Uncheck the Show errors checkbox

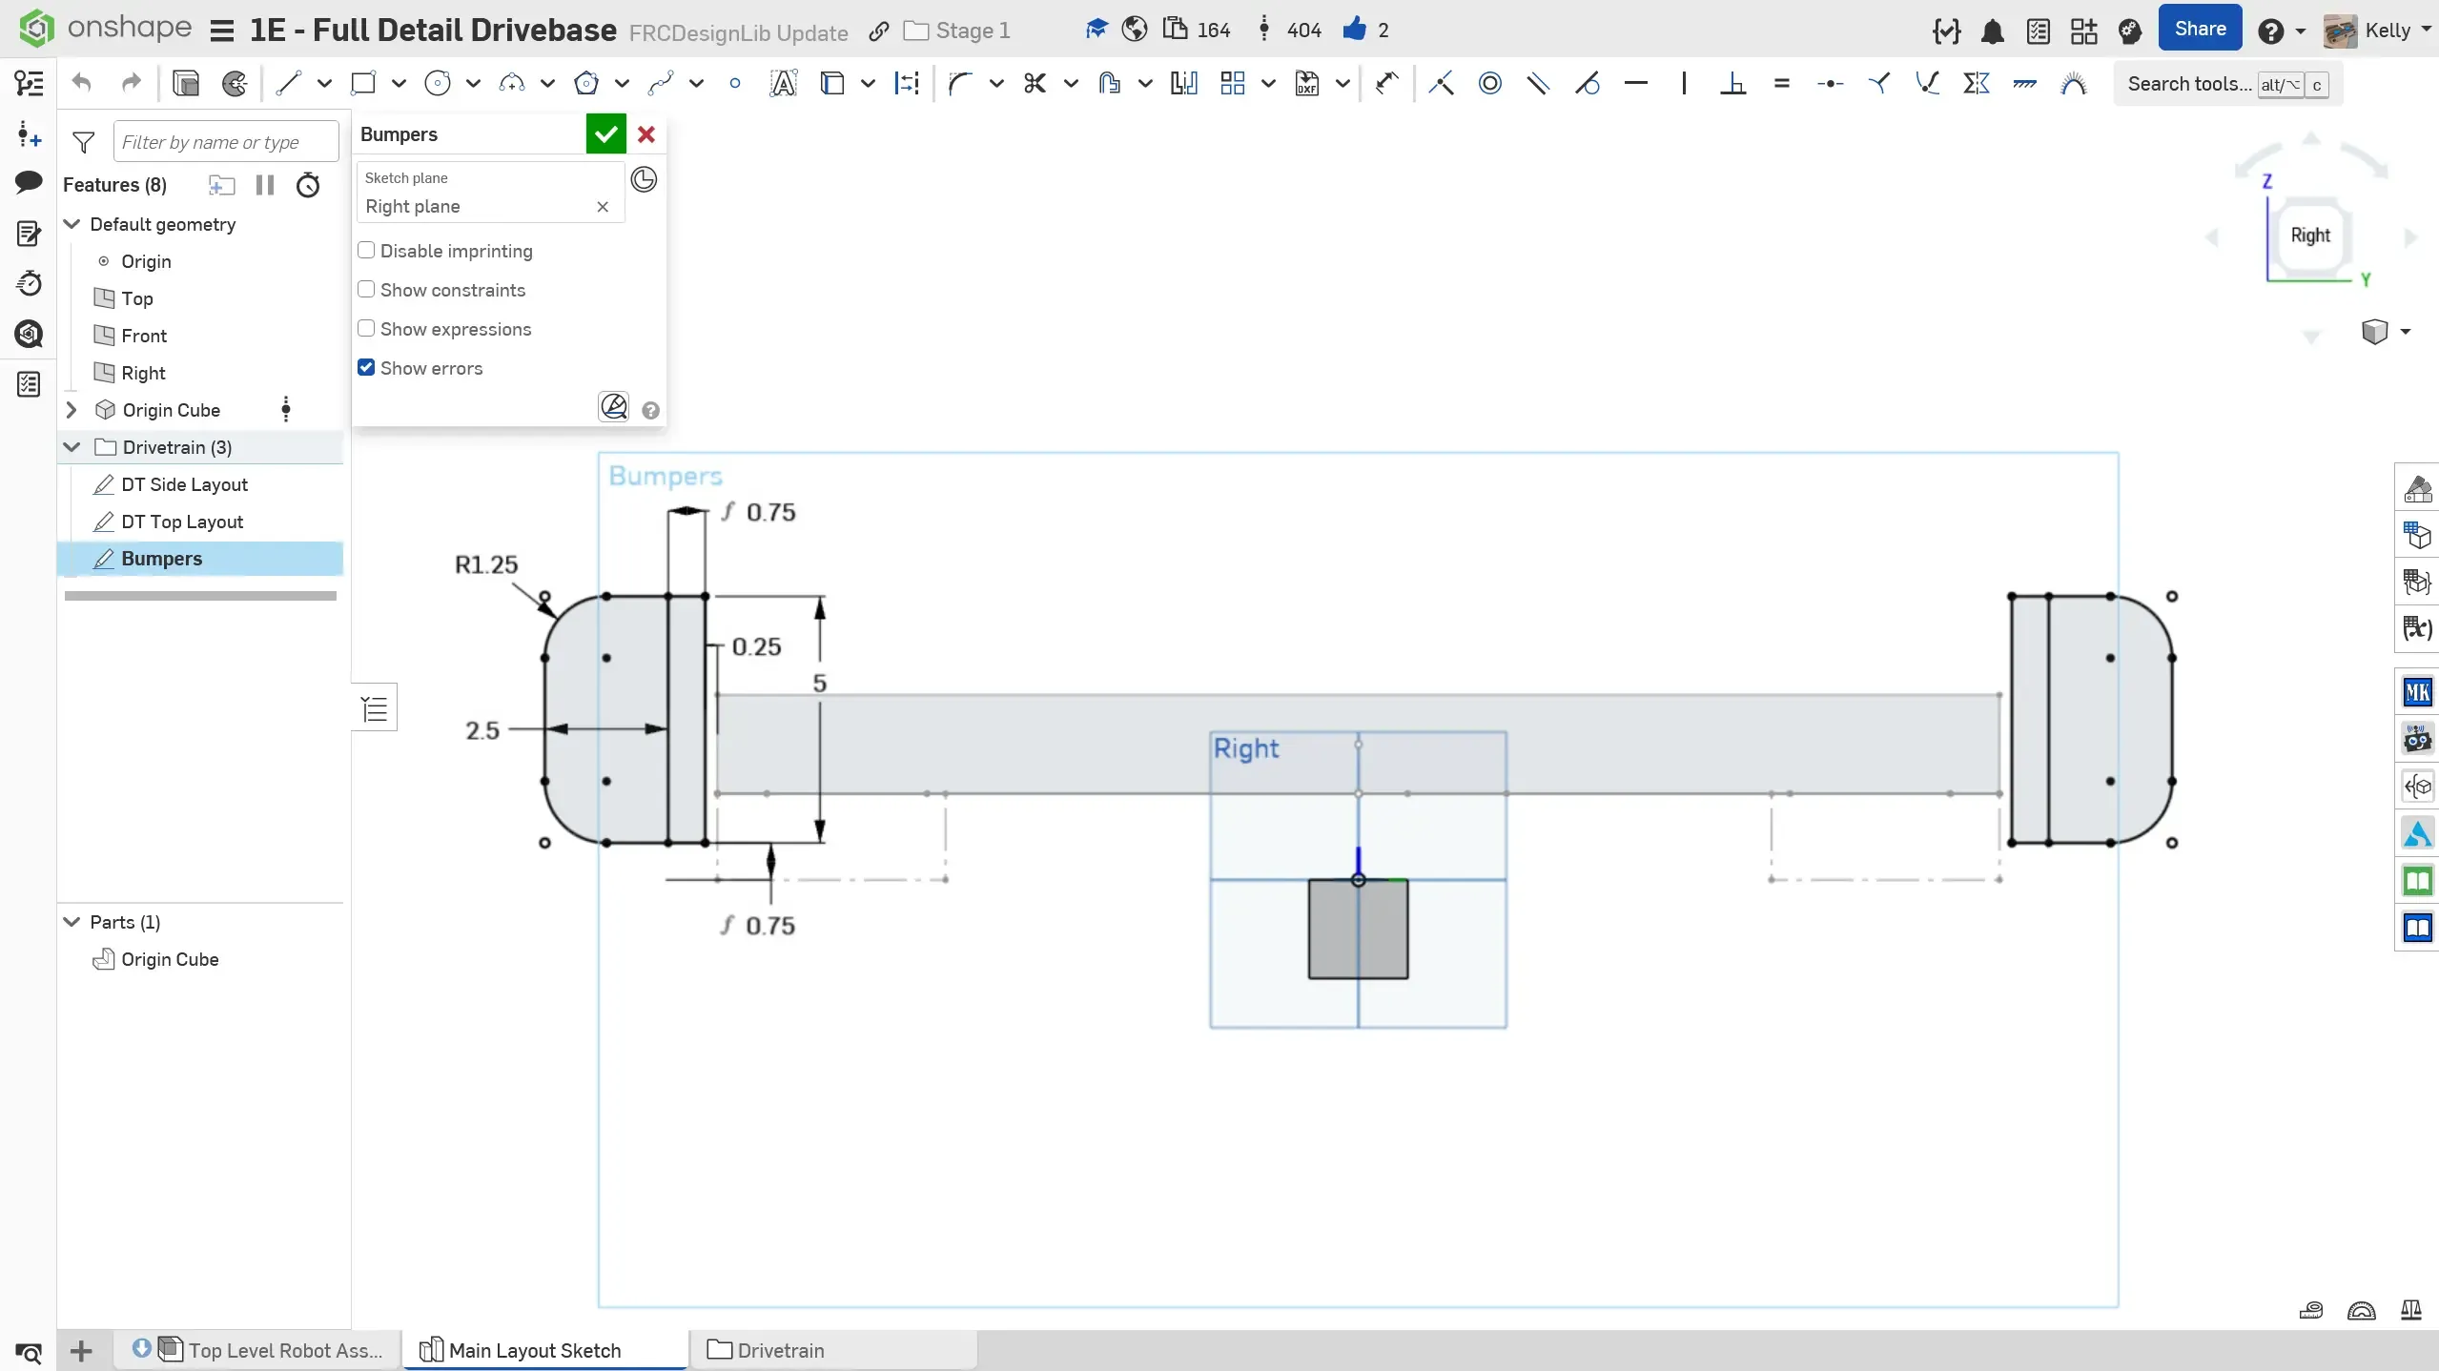(x=366, y=368)
